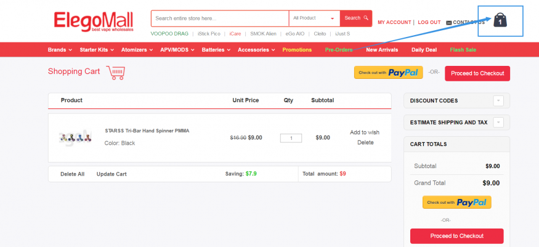Open New Arrivals page
This screenshot has height=247, width=539.
pyautogui.click(x=382, y=50)
